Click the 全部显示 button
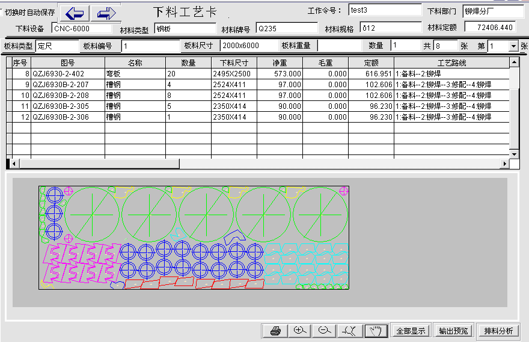 click(x=411, y=331)
